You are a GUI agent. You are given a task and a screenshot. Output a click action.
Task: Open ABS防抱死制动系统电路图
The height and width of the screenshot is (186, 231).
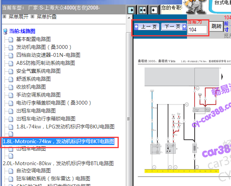[46, 63]
